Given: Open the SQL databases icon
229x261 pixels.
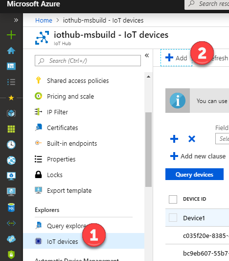Looking at the screenshot, I should (x=11, y=208).
